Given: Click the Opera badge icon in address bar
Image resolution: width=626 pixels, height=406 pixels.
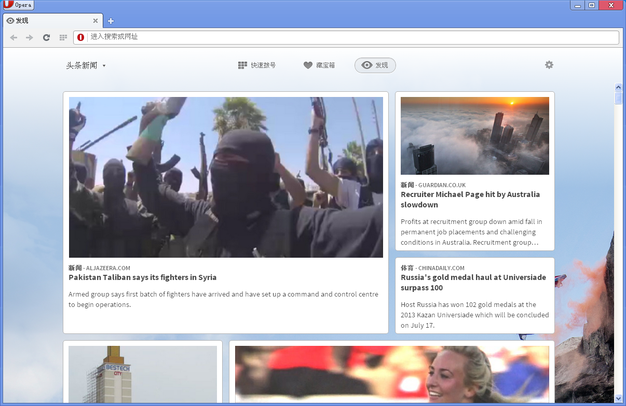Looking at the screenshot, I should 81,37.
